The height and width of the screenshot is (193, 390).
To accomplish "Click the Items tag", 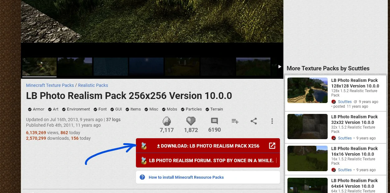I will 133,109.
